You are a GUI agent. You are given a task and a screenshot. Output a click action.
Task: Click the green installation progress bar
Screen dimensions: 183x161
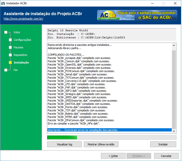pyautogui.click(x=111, y=138)
